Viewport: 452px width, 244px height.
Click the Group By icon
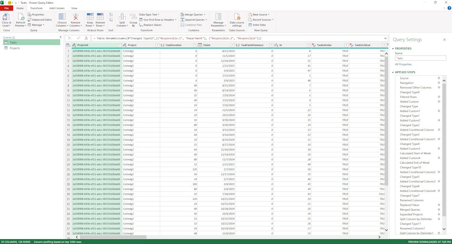point(133,17)
